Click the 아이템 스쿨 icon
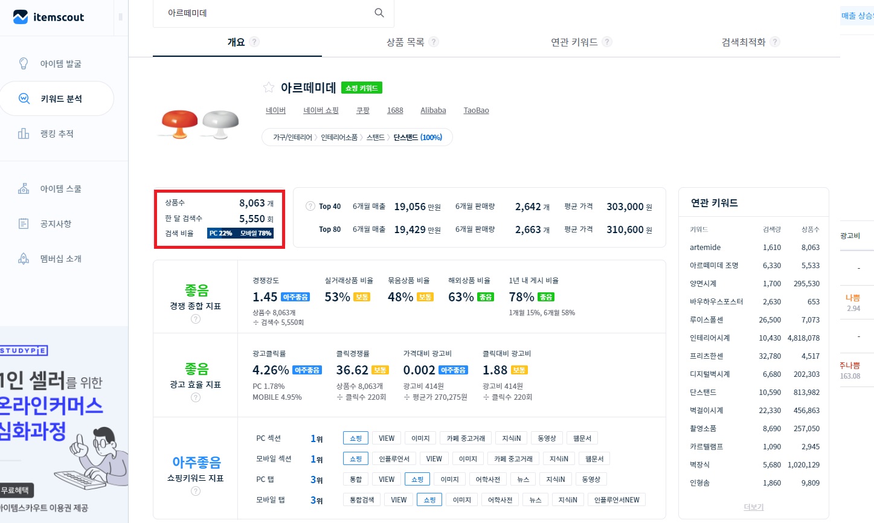The height and width of the screenshot is (523, 874). tap(24, 188)
